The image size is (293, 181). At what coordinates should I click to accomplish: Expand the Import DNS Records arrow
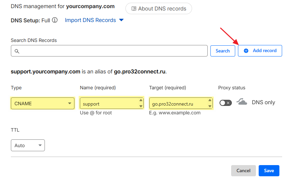(x=121, y=20)
